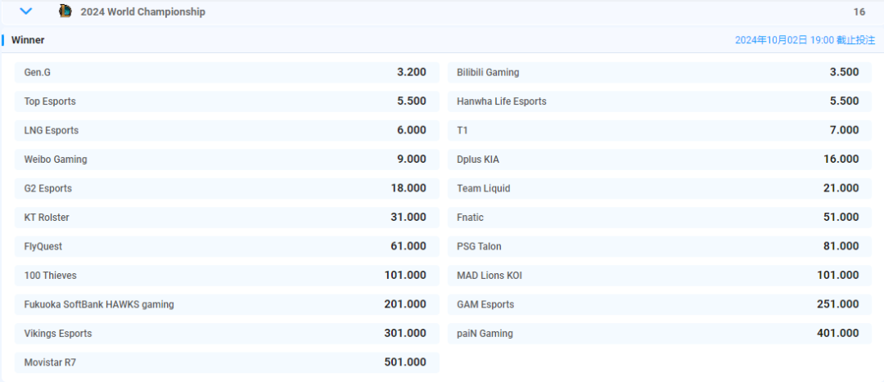Bet on LNG Esports at 6.000
The image size is (884, 382).
tap(227, 130)
